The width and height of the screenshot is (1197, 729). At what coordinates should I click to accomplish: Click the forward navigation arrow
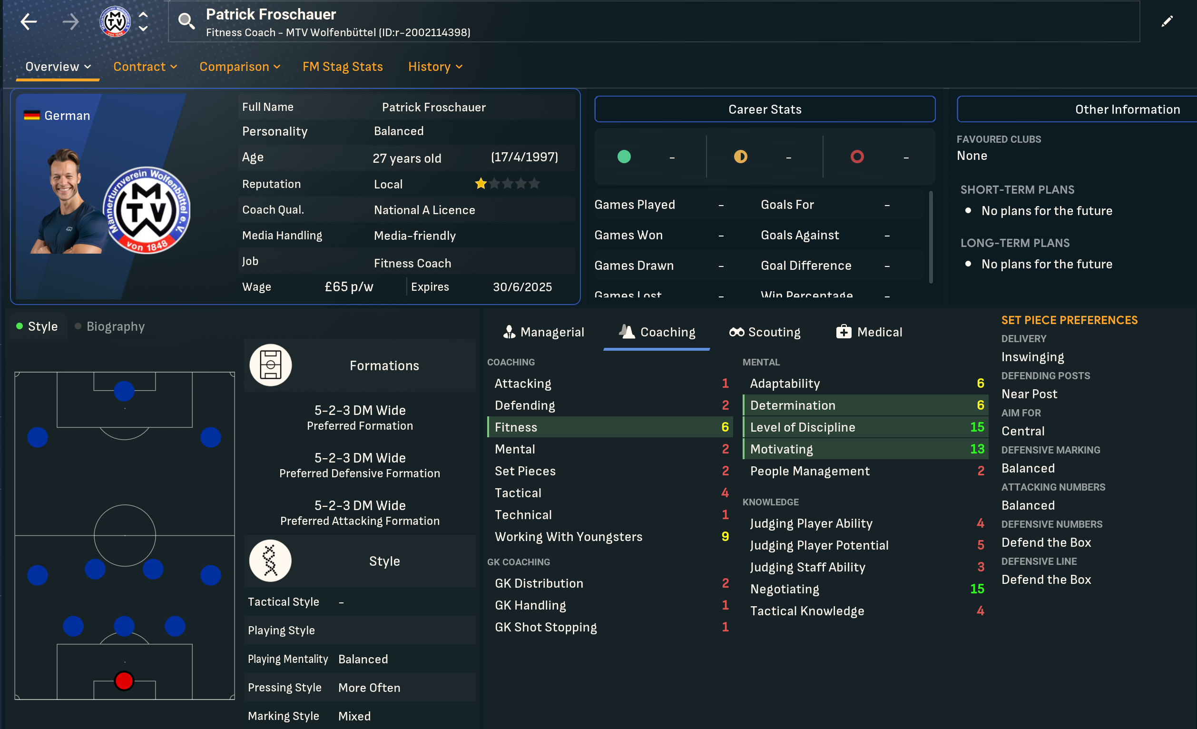[x=70, y=21]
